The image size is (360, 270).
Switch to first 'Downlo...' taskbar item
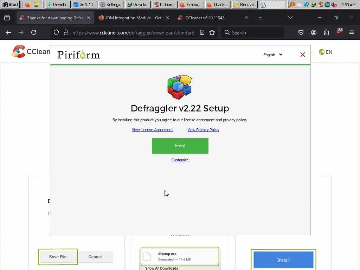pyautogui.click(x=58, y=5)
